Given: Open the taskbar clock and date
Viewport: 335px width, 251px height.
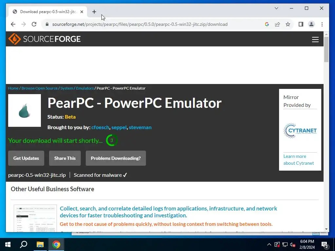Looking at the screenshot, I should pyautogui.click(x=307, y=244).
